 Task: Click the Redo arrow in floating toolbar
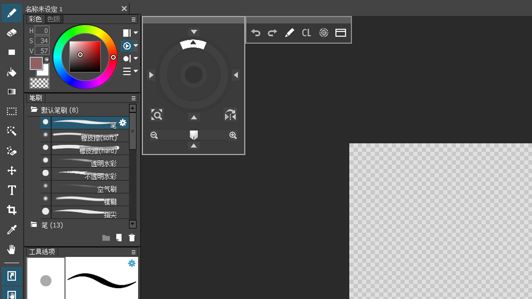point(273,33)
